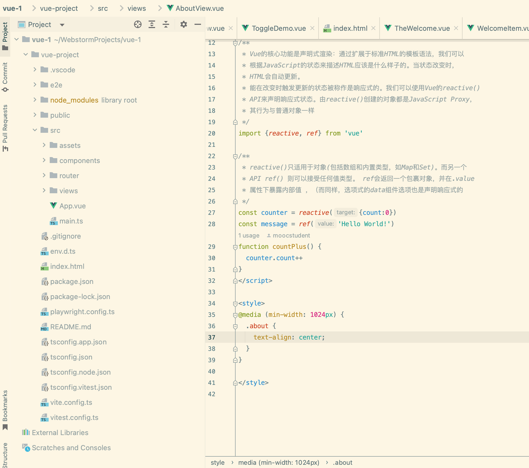This screenshot has height=468, width=529.
Task: Toggle fold at style tag line 34
Action: pyautogui.click(x=235, y=304)
